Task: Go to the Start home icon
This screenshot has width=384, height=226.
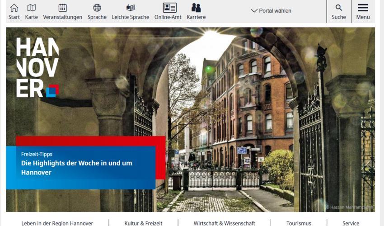Action: 14,8
